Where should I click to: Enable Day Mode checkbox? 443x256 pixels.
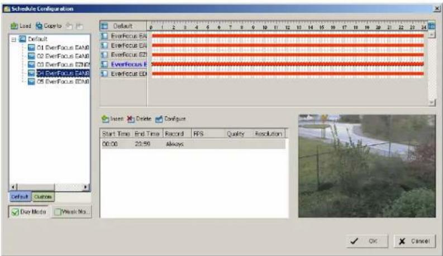(x=15, y=212)
